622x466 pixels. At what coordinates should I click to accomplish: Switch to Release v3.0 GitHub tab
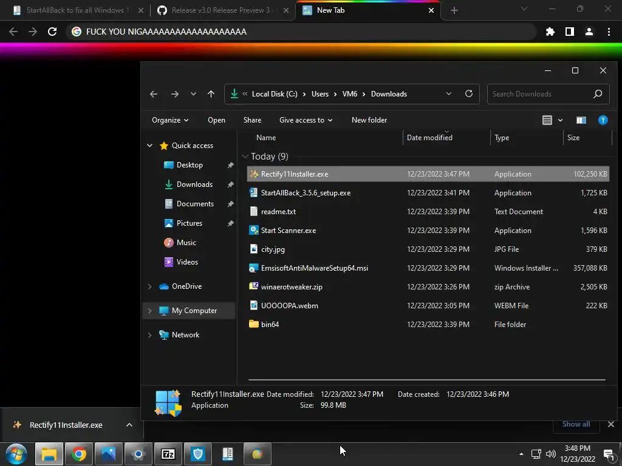[223, 10]
